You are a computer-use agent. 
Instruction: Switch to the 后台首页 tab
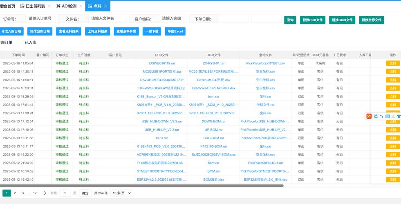coord(7,6)
